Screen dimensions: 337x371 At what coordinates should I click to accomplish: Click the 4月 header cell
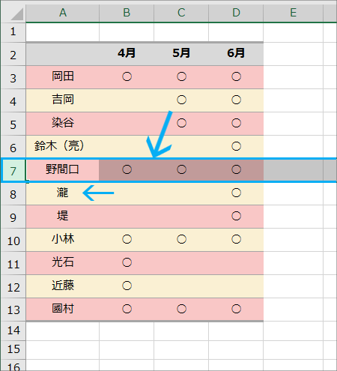[x=127, y=54]
